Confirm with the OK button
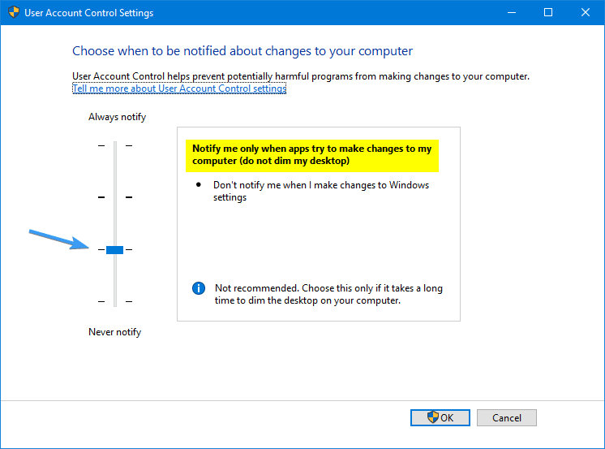 [440, 417]
